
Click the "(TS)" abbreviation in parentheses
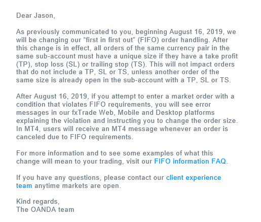click(138, 65)
